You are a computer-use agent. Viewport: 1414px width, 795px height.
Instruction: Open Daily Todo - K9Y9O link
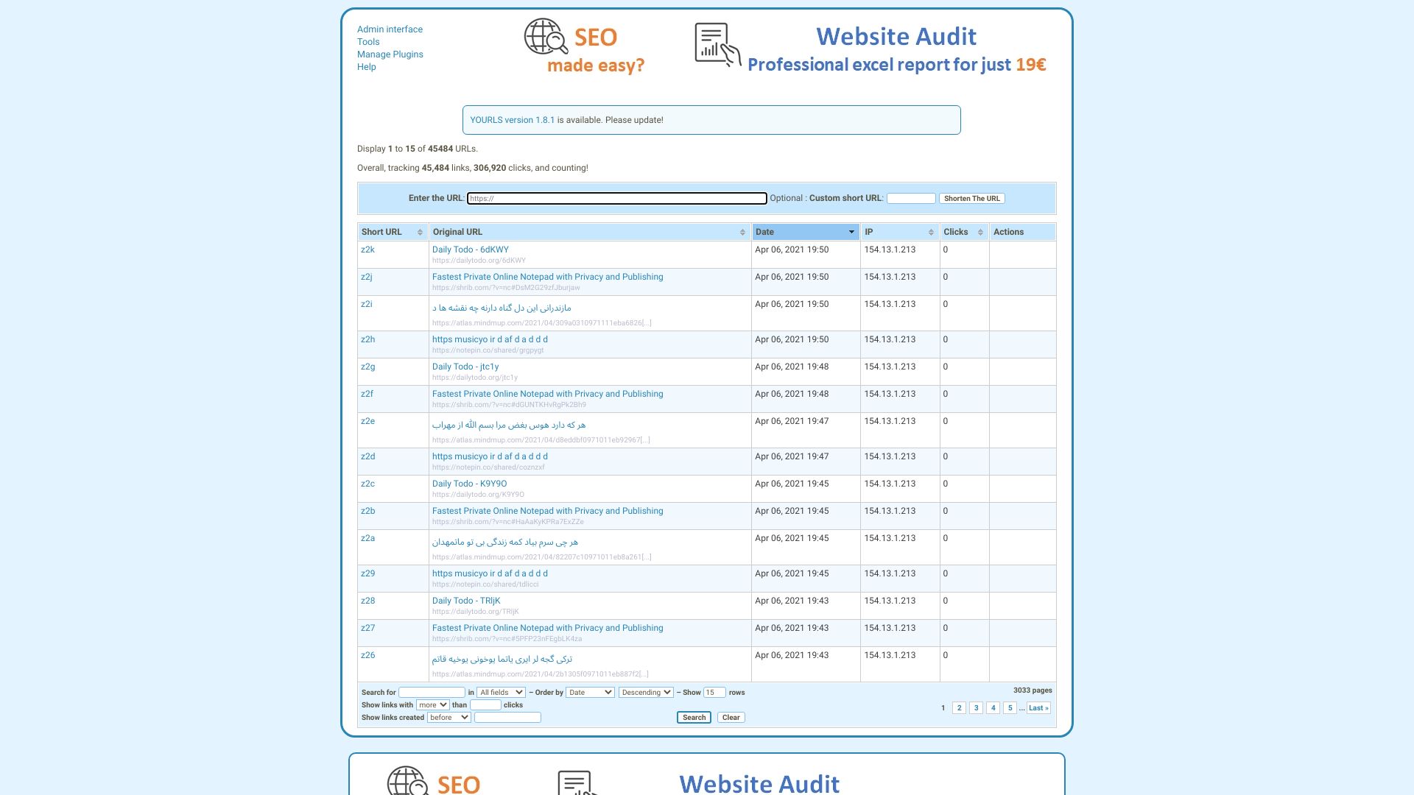pyautogui.click(x=469, y=484)
